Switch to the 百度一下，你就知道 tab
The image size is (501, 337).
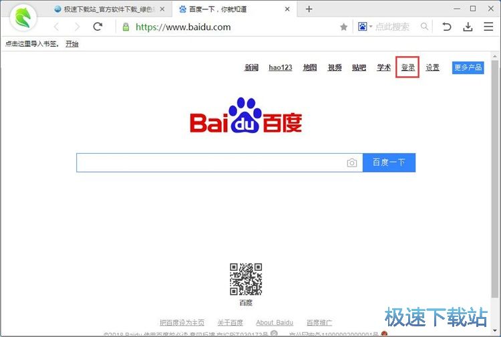click(x=235, y=9)
